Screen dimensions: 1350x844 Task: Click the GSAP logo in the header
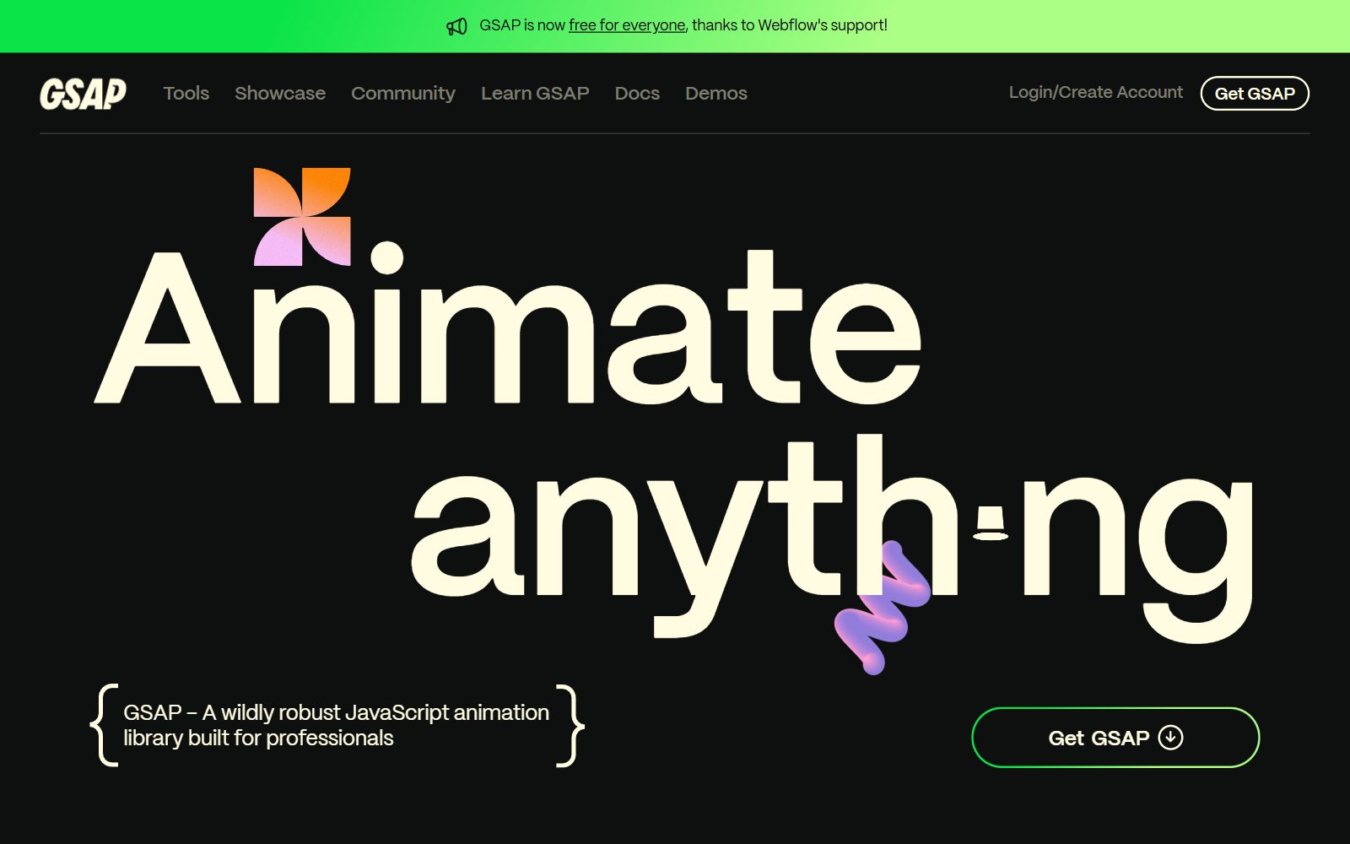point(83,94)
